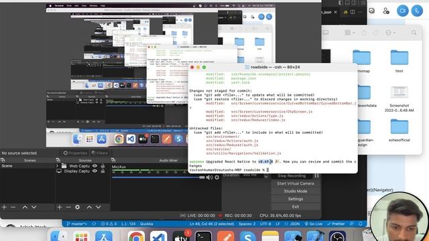Screen dimensions: 429x241
Task: Click Prettier in VS Code status bar
Action: click(336, 224)
